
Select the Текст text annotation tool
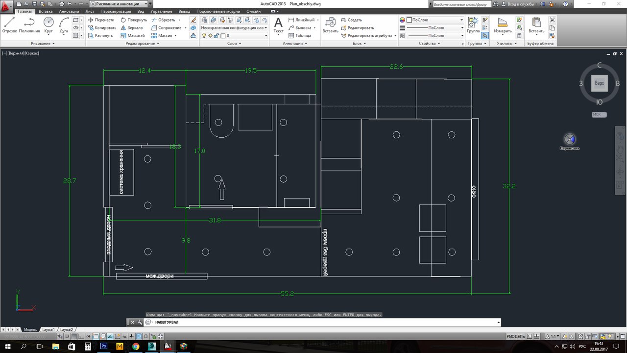click(x=278, y=25)
